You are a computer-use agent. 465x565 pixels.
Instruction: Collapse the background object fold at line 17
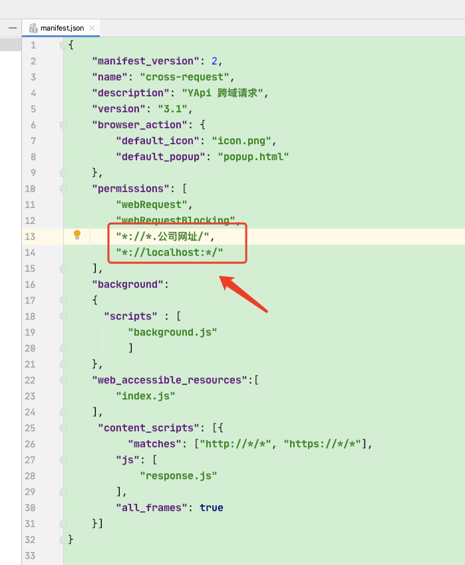[x=63, y=300]
